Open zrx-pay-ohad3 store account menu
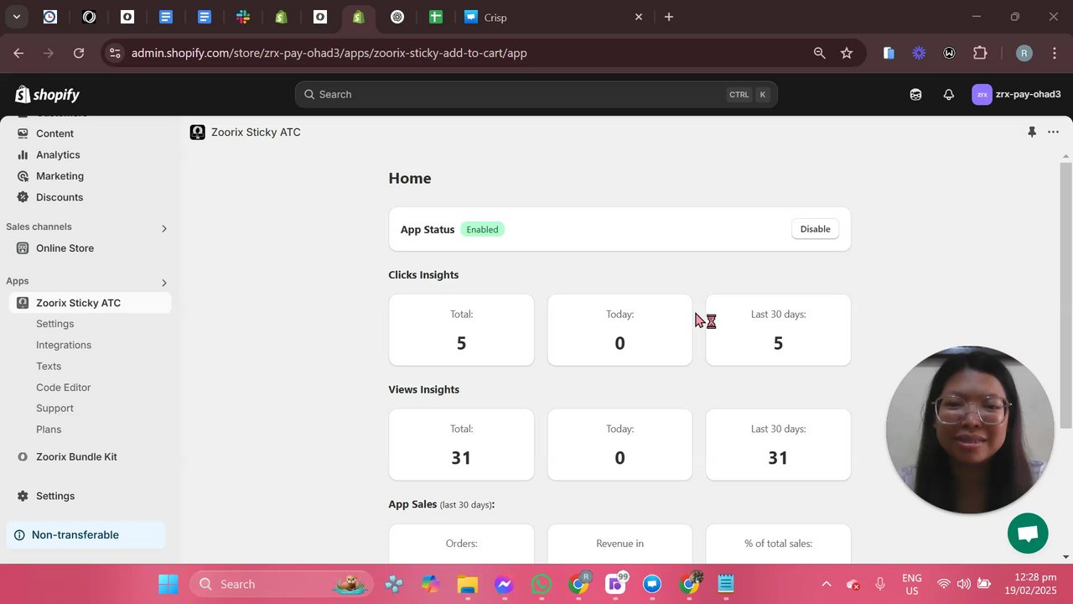Image resolution: width=1073 pixels, height=604 pixels. 1016,95
